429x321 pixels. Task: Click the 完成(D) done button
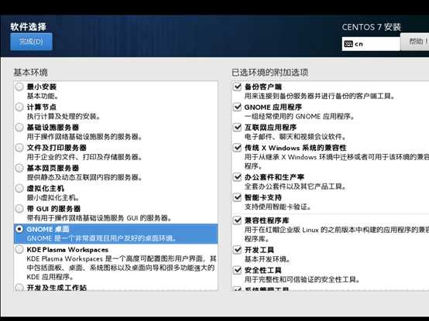click(x=31, y=42)
